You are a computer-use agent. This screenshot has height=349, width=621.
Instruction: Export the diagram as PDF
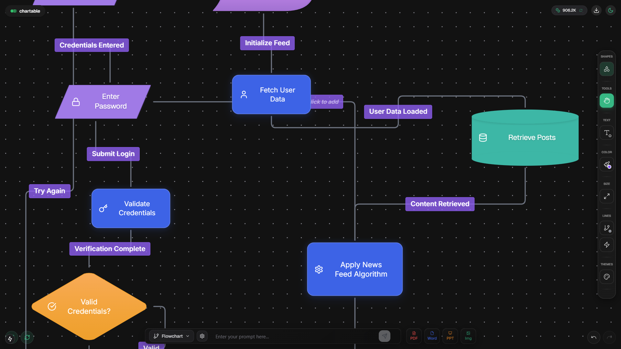(x=414, y=336)
